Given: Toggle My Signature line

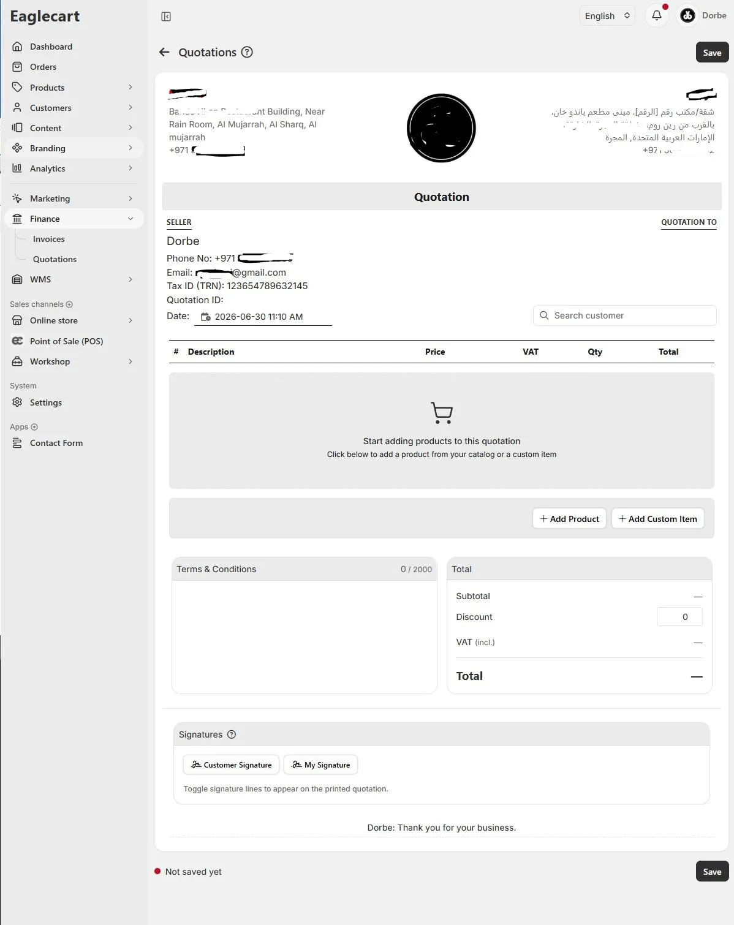Looking at the screenshot, I should coord(320,765).
